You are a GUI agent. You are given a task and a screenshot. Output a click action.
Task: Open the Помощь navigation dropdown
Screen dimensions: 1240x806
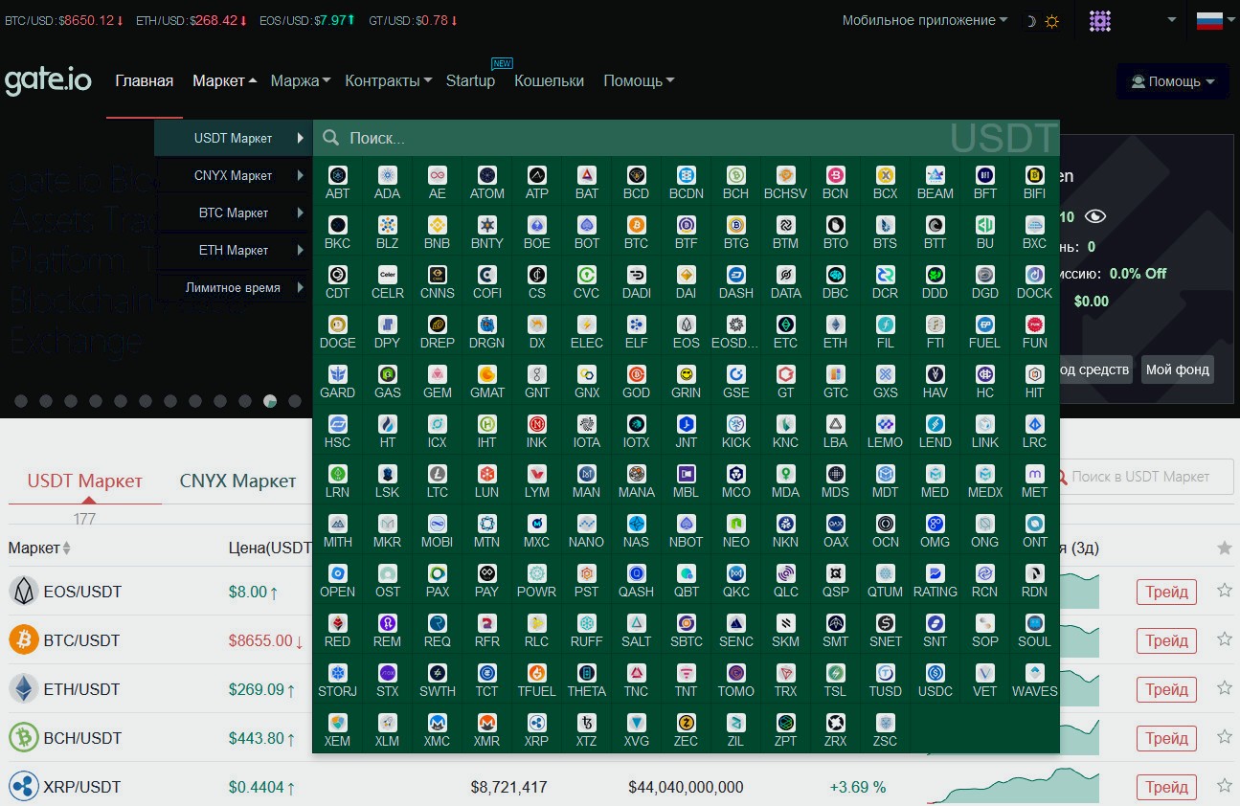(639, 81)
